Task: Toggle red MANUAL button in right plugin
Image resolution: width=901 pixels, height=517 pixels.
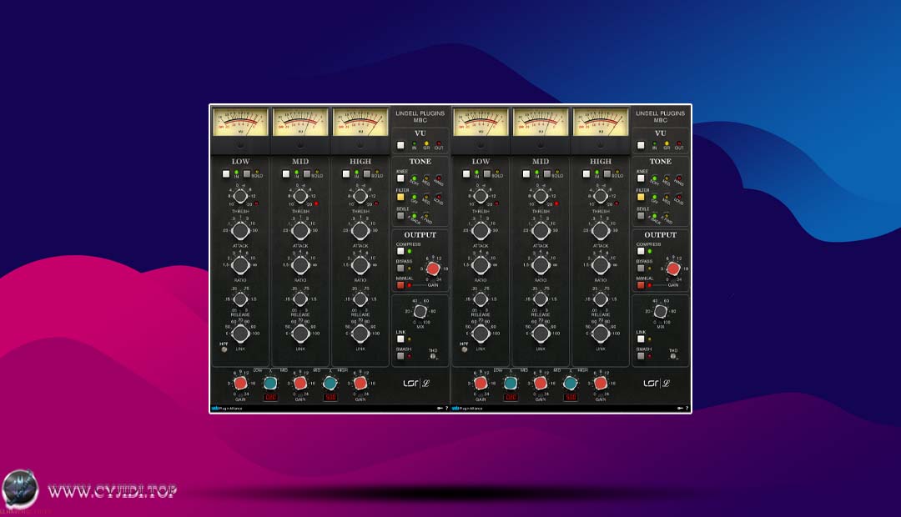Action: point(641,285)
